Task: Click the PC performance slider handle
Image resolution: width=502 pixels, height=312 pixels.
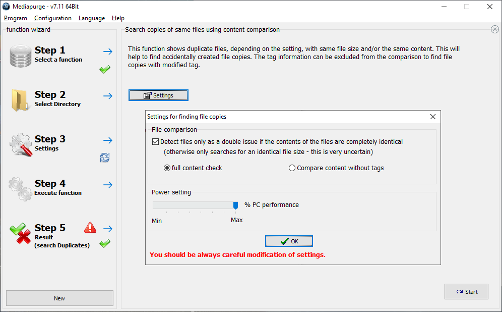Action: tap(236, 205)
